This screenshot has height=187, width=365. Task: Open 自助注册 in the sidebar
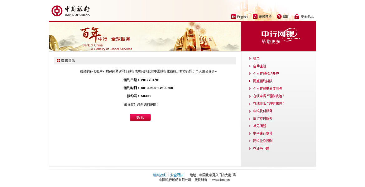pos(260,66)
